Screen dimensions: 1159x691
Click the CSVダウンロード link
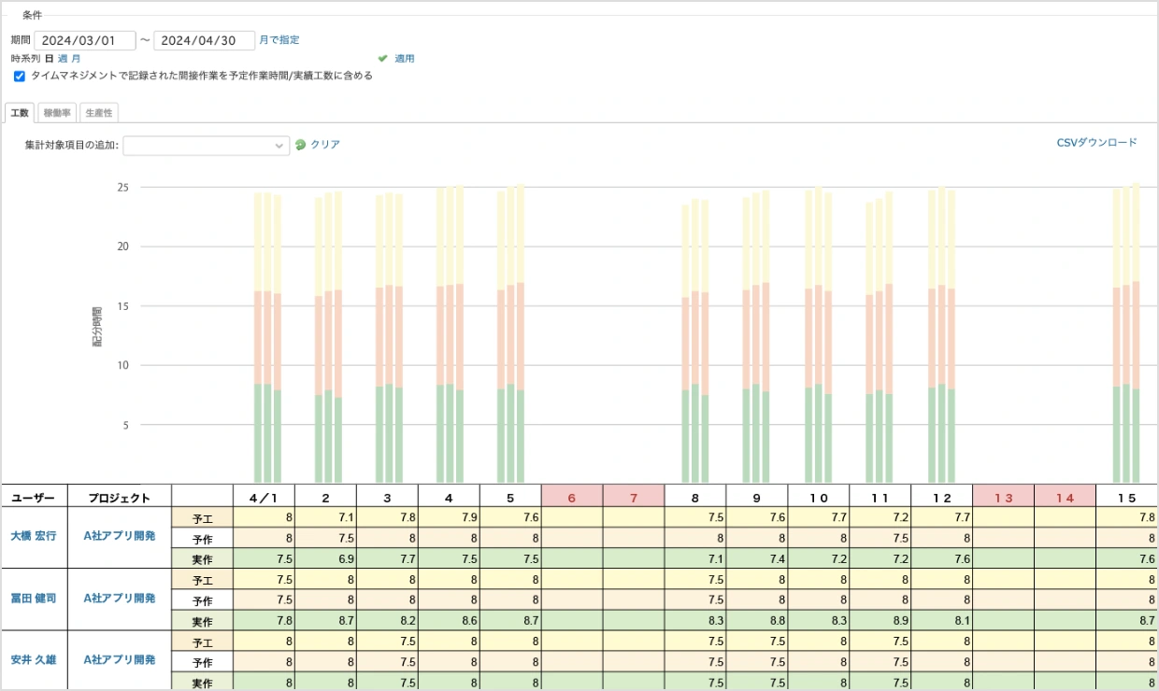pyautogui.click(x=1096, y=143)
